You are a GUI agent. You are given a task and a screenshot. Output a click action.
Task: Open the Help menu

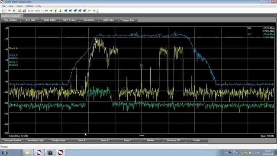pyautogui.click(x=39, y=6)
